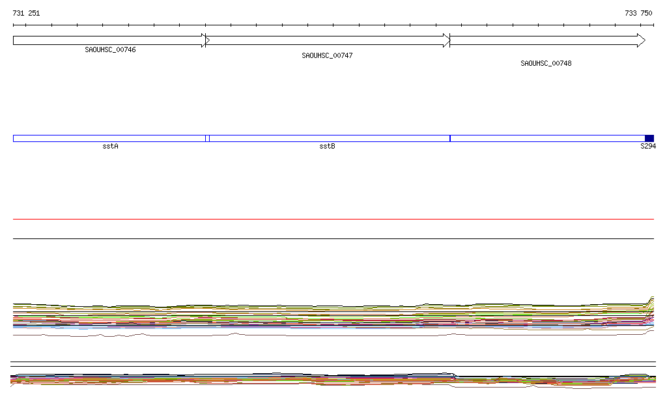Click the start coordinate 731 251
Screen dimensions: 667x398
(26, 13)
